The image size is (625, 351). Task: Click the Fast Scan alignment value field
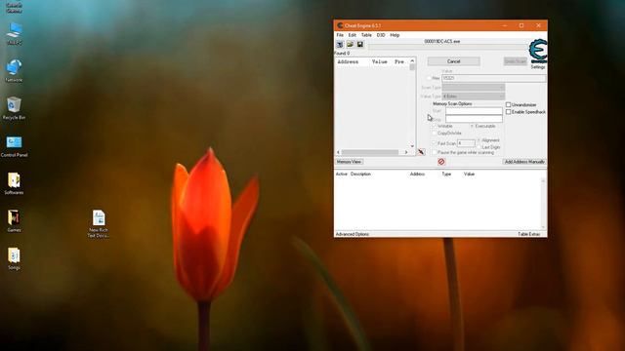466,143
